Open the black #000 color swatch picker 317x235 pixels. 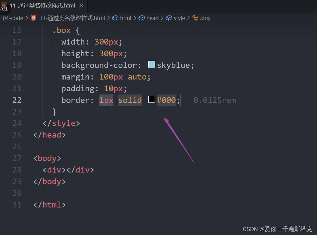pos(152,99)
